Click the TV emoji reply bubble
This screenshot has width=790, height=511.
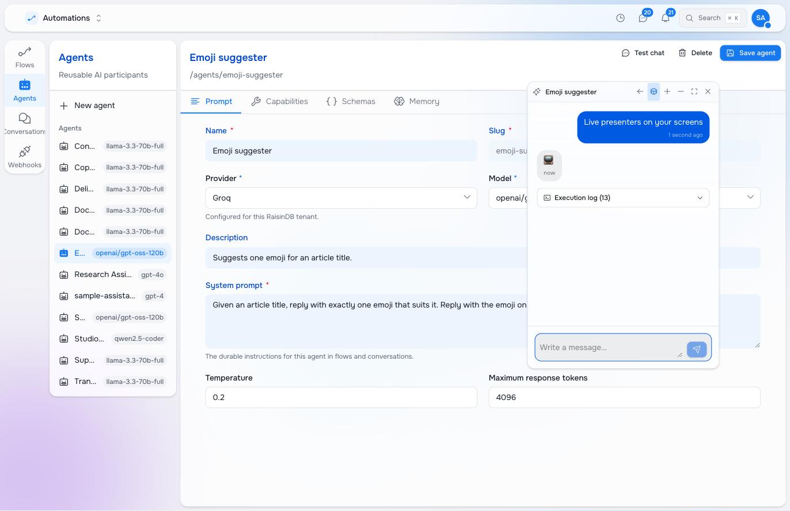pos(549,166)
